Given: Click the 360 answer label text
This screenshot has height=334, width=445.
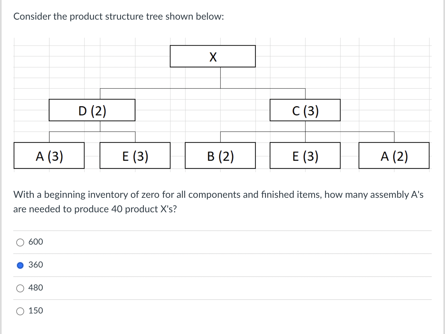Looking at the screenshot, I should click(x=35, y=265).
